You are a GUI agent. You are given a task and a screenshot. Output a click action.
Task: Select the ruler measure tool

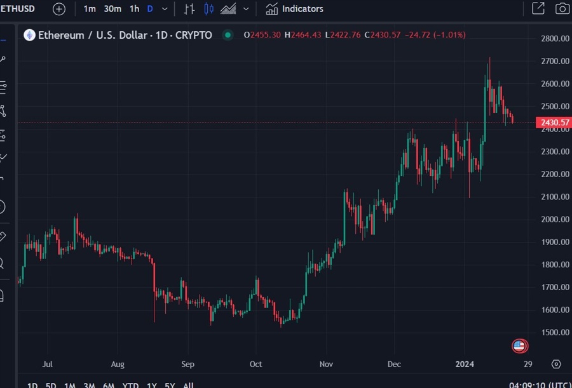point(2,237)
